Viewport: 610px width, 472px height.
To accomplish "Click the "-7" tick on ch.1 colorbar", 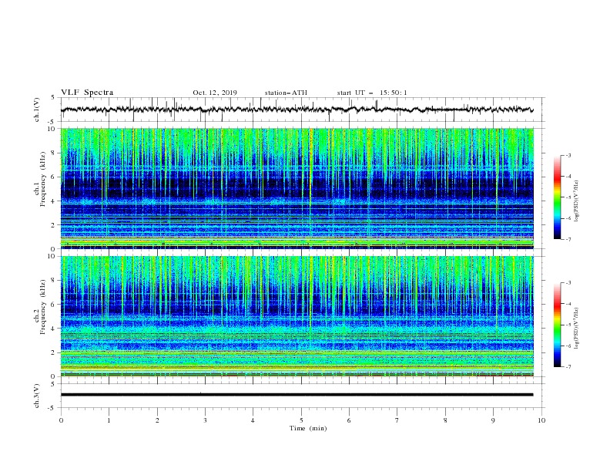I will [568, 240].
